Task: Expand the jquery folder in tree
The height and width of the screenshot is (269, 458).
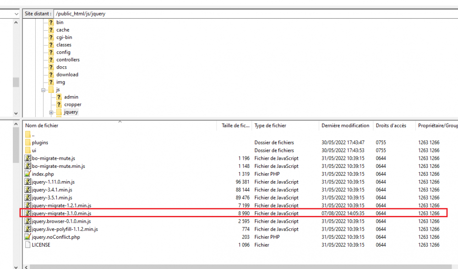Action: [x=51, y=113]
